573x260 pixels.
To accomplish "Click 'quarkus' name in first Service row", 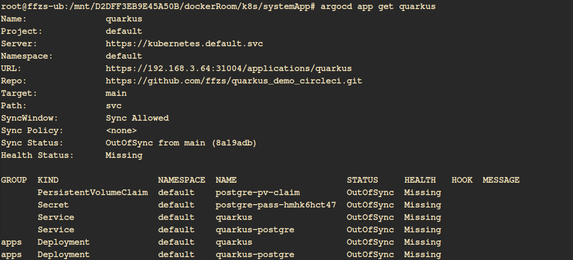I will click(234, 218).
